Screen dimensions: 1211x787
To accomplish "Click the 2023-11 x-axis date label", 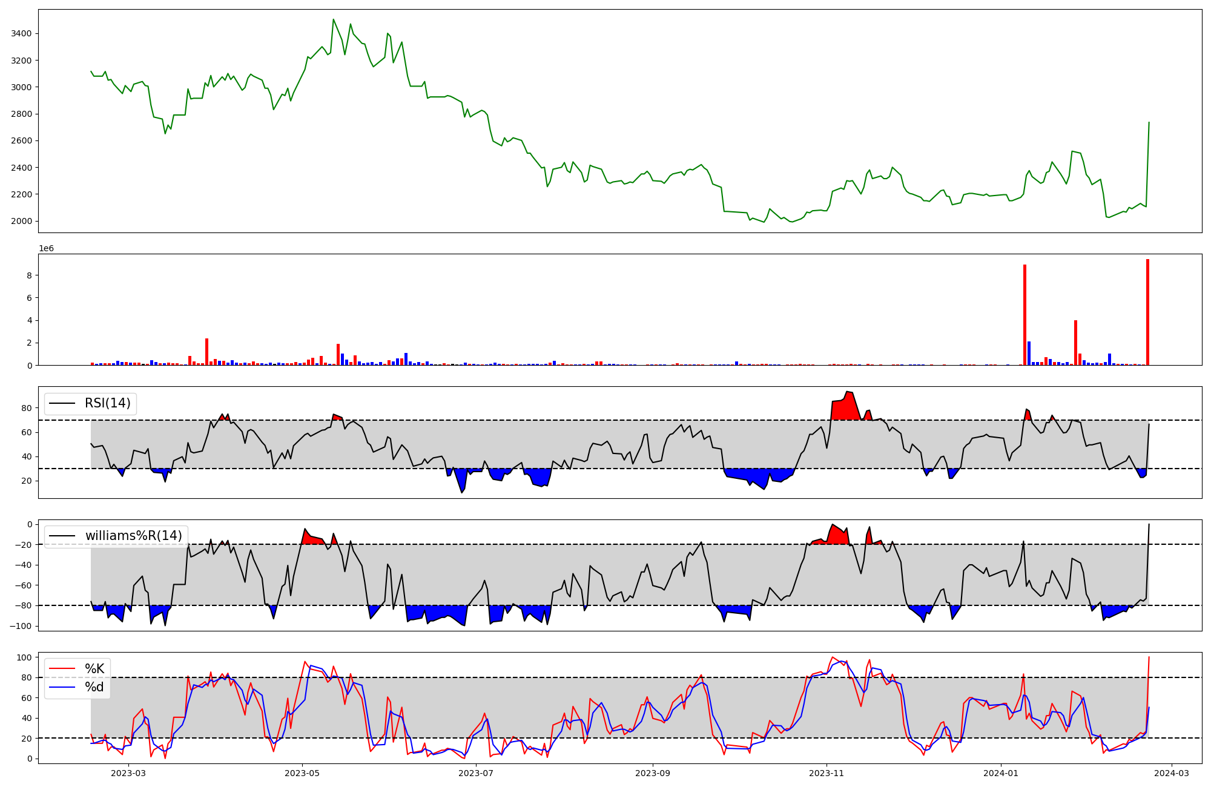I will coord(827,773).
